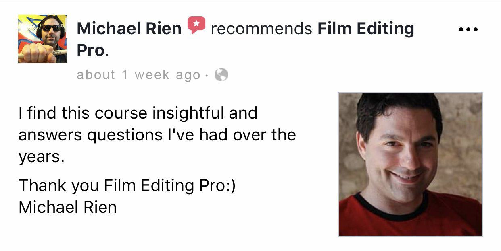The image size is (501, 251).
Task: Click the red recommendation star badge
Action: [196, 25]
